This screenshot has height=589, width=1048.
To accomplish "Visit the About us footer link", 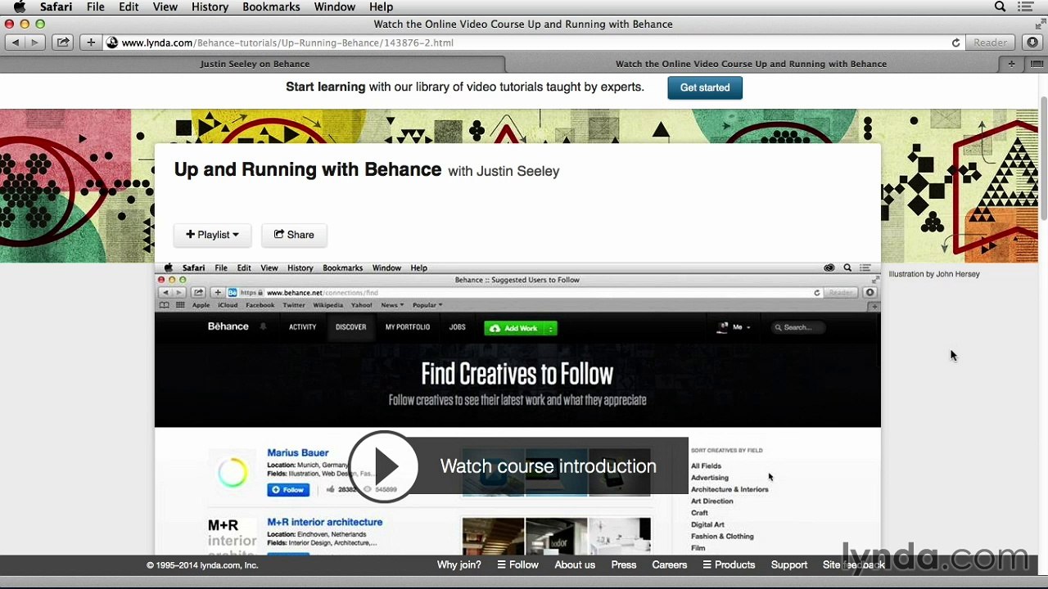I will click(x=575, y=564).
